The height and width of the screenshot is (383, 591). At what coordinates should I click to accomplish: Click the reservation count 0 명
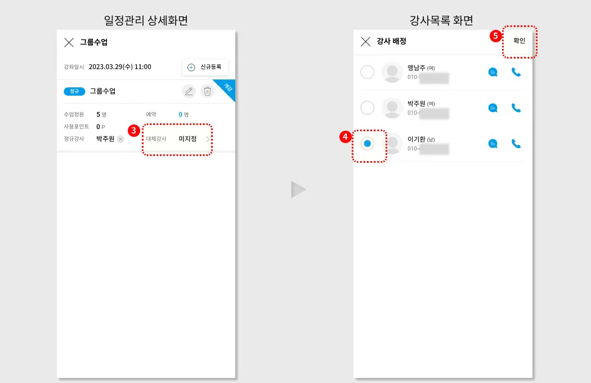(183, 114)
